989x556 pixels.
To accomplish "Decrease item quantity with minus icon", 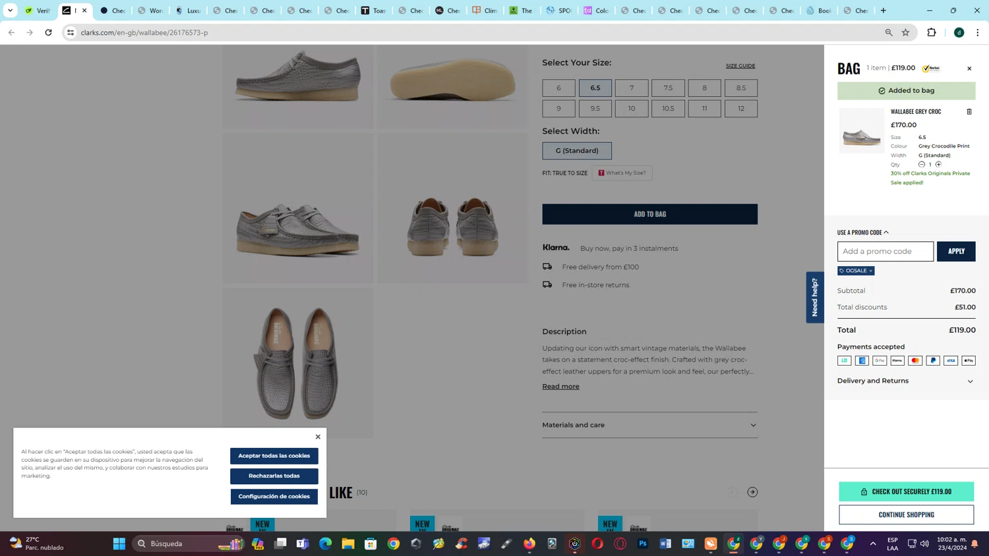I will pos(922,164).
